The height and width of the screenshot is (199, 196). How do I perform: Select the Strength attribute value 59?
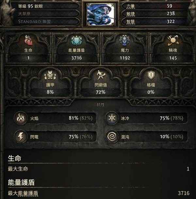pos(170,6)
